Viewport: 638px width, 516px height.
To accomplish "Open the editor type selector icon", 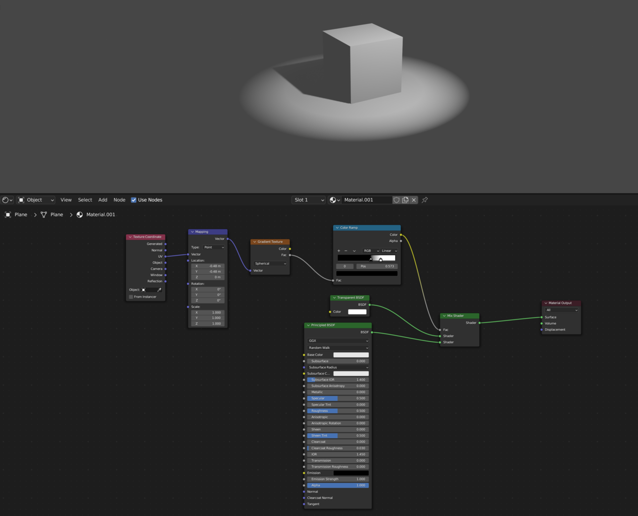I will (x=7, y=200).
